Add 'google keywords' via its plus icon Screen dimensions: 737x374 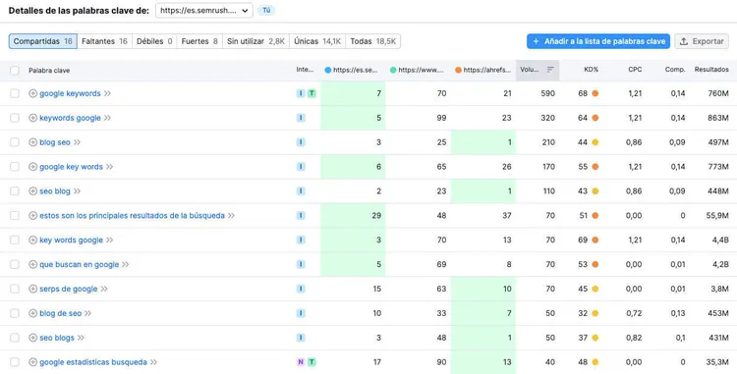coord(32,93)
